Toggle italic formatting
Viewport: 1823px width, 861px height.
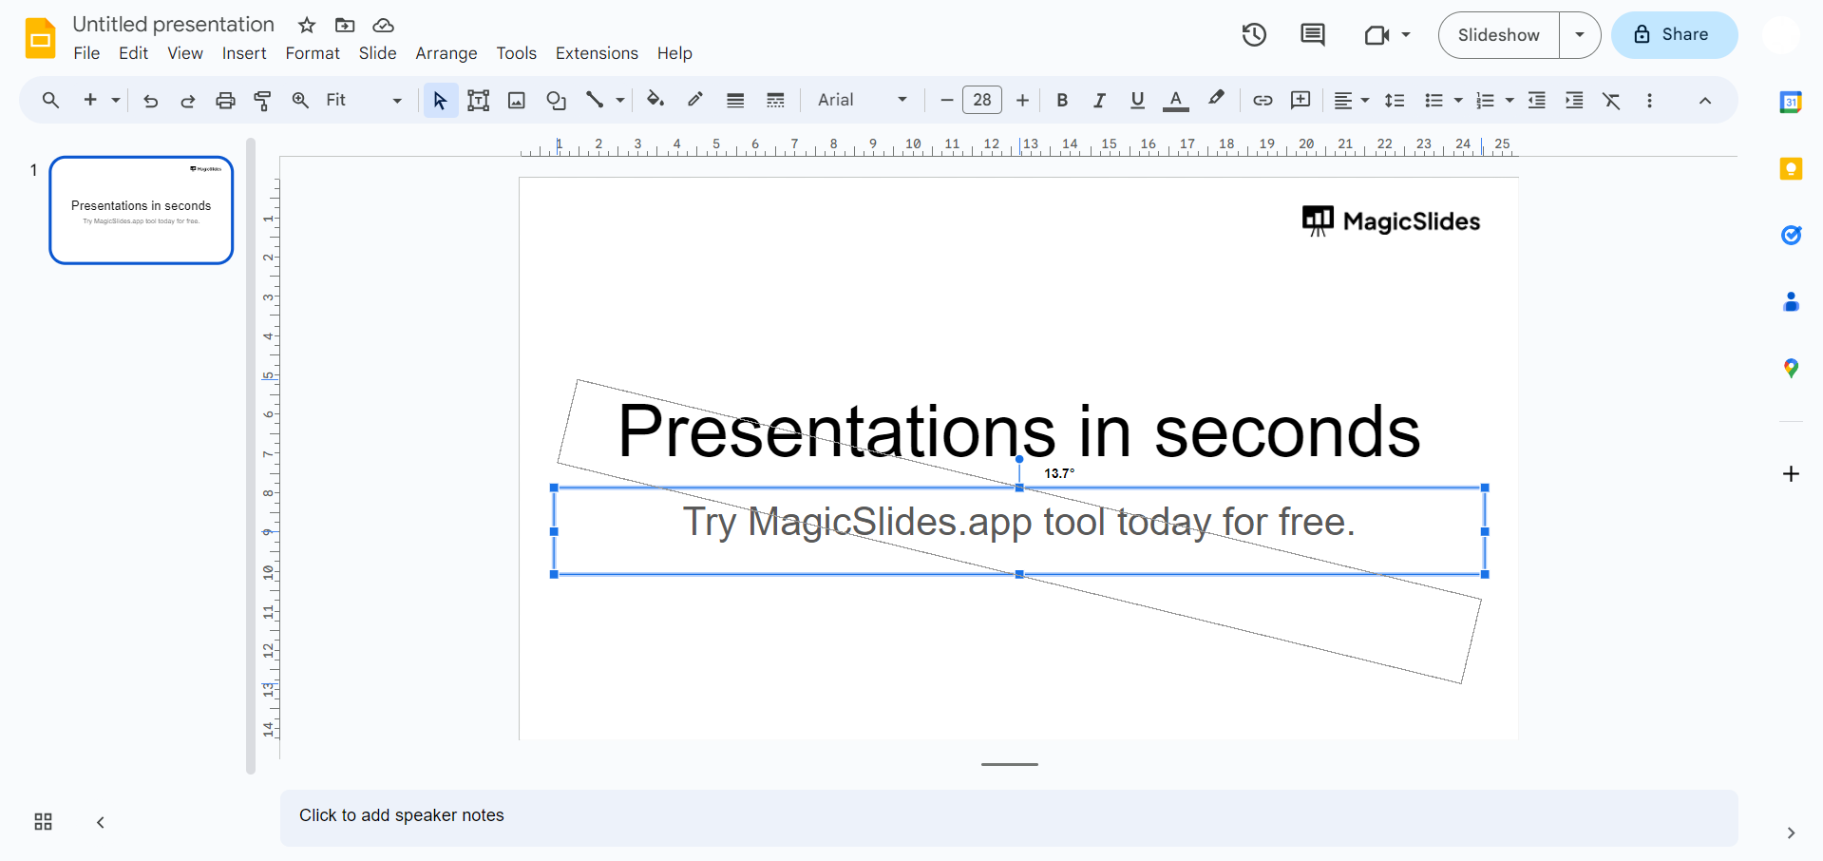pos(1099,100)
